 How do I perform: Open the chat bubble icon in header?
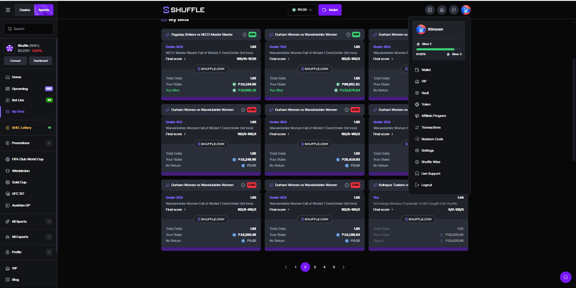(x=454, y=10)
